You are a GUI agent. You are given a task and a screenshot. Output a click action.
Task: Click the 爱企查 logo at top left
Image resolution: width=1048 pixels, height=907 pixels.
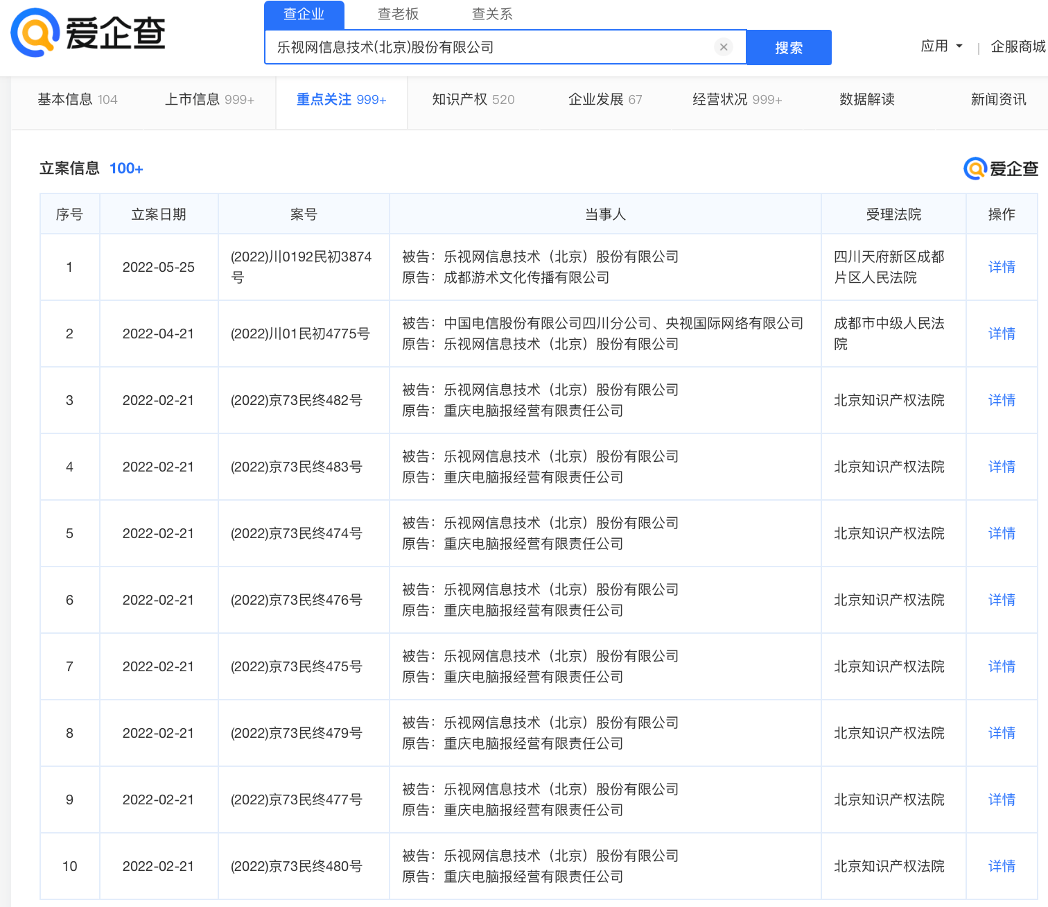point(88,33)
